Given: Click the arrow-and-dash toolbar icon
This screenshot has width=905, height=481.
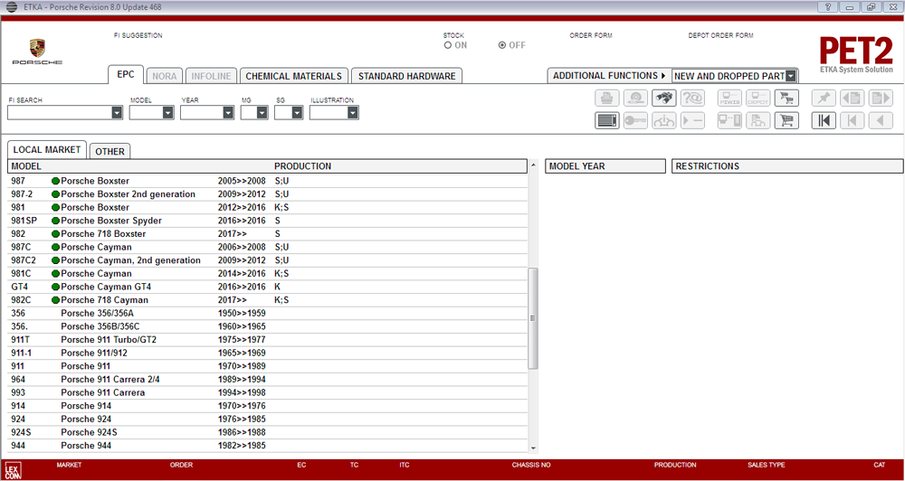Looking at the screenshot, I should coord(692,120).
